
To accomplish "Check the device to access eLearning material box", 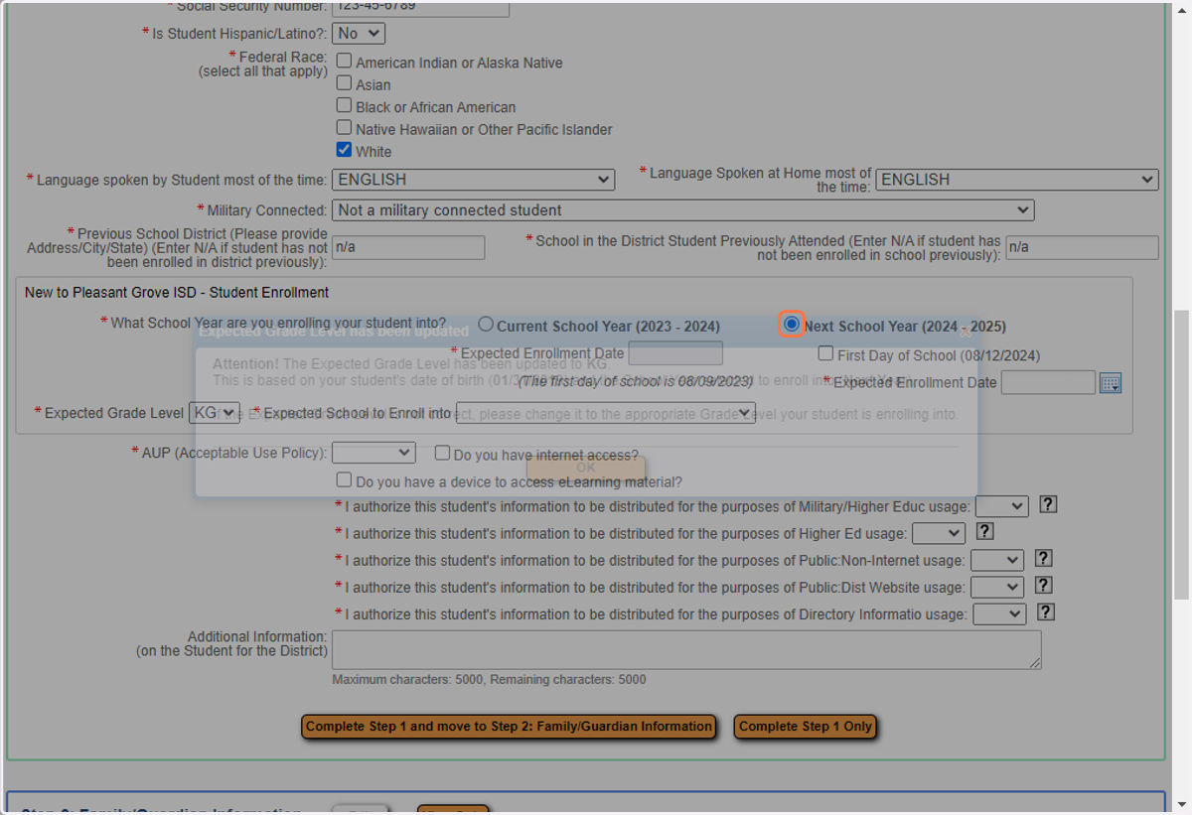I will pos(344,480).
